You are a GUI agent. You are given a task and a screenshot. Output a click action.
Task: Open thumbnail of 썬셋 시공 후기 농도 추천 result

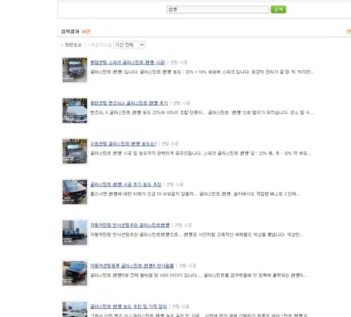coord(75,192)
